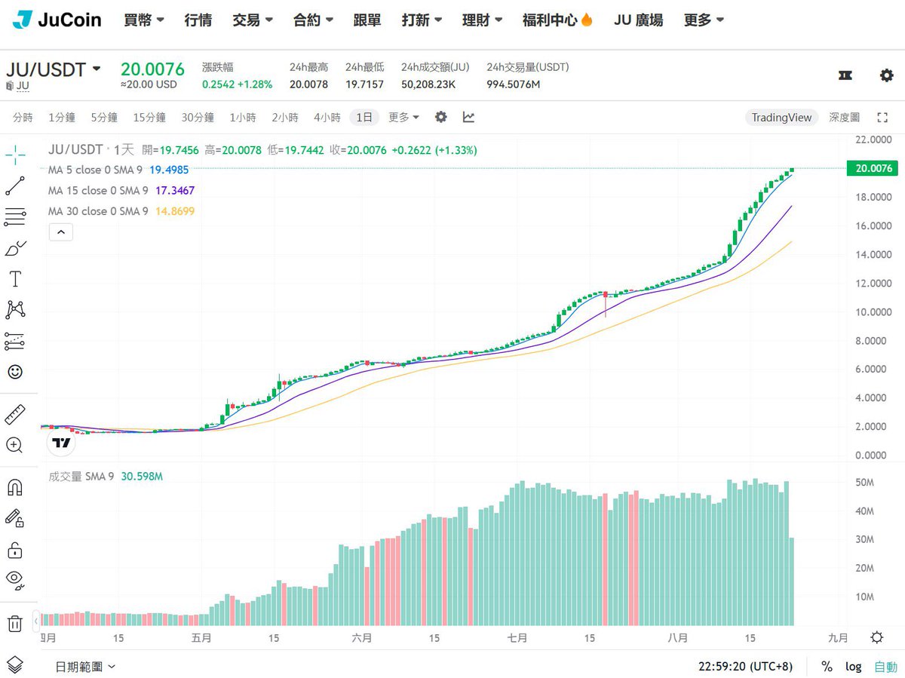
Task: Open the top-right settings gear icon
Action: click(887, 75)
